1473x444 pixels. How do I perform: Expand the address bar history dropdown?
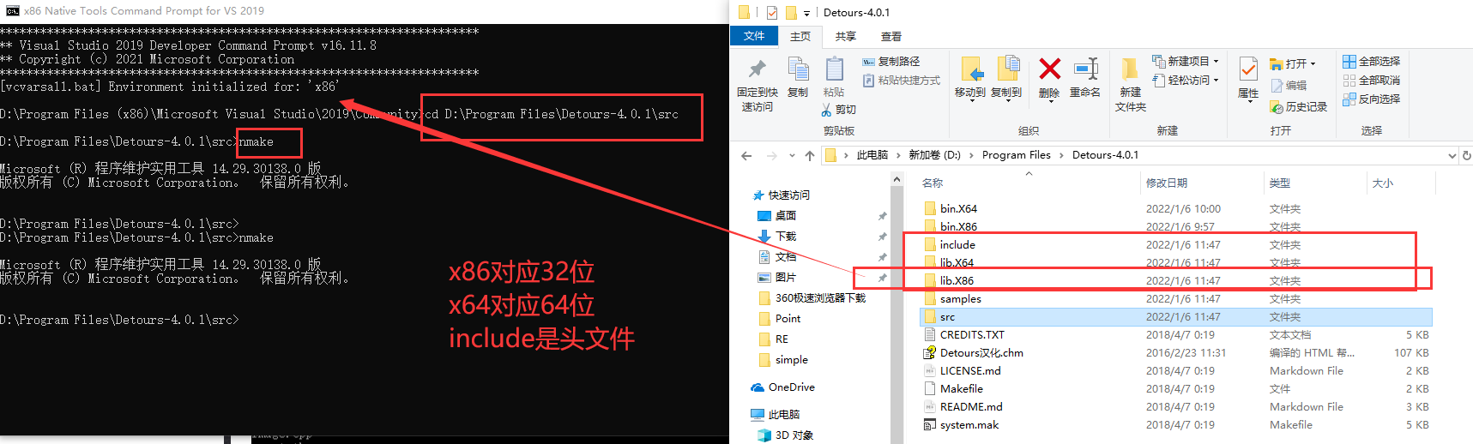click(1452, 156)
